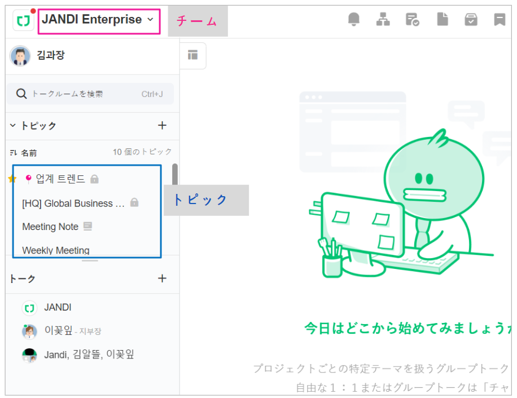This screenshot has width=517, height=398.
Task: Click the lock icon on 업계 트렌드
Action: coord(95,179)
